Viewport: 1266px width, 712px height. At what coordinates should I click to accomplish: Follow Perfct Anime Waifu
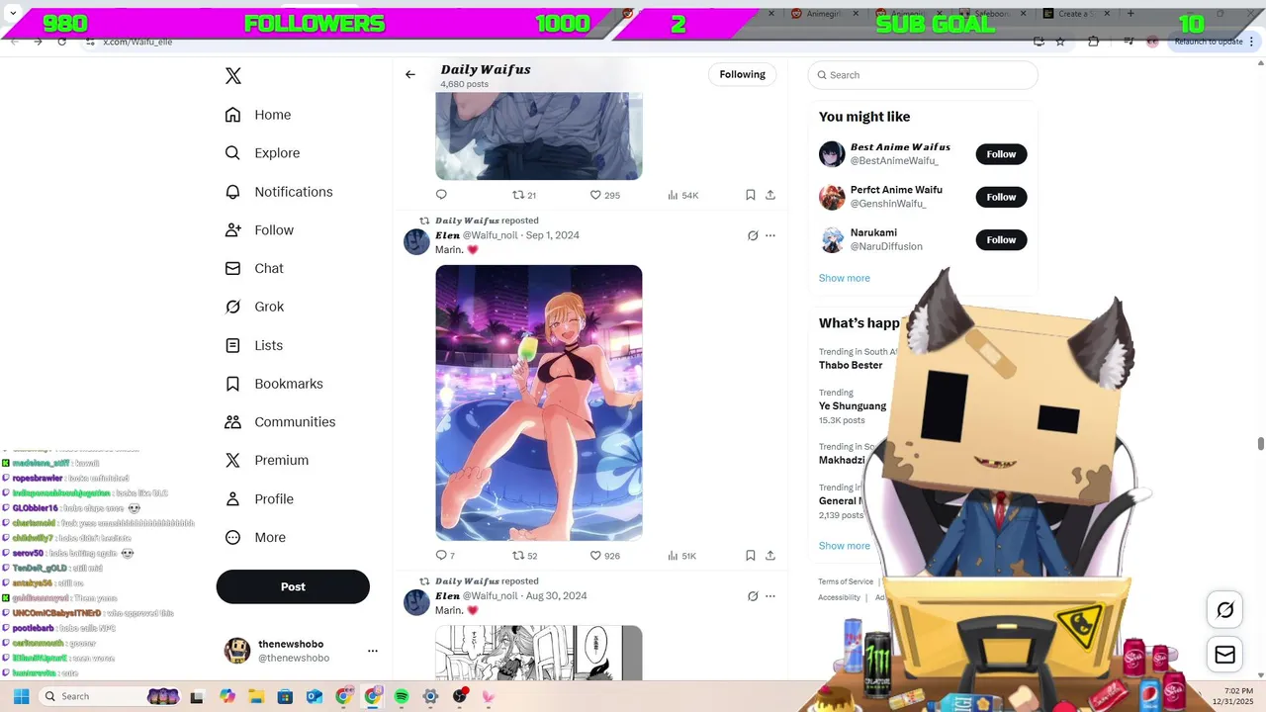click(1001, 197)
